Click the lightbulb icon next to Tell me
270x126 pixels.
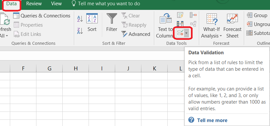74,3
